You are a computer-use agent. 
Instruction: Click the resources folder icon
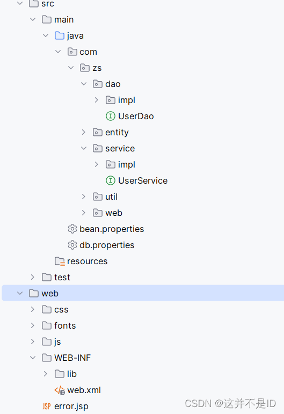(60, 261)
